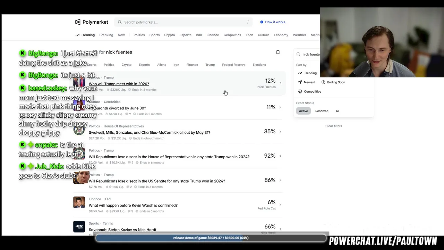Viewport: 444px width, 250px height.
Task: Go to Sports in top navigation
Action: click(x=154, y=35)
